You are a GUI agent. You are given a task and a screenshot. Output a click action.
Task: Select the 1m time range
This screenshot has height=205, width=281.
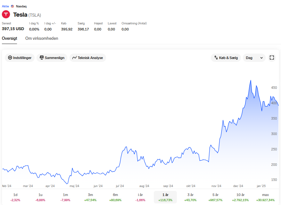pyautogui.click(x=65, y=197)
